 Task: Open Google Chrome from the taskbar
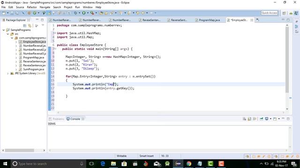pos(189,164)
